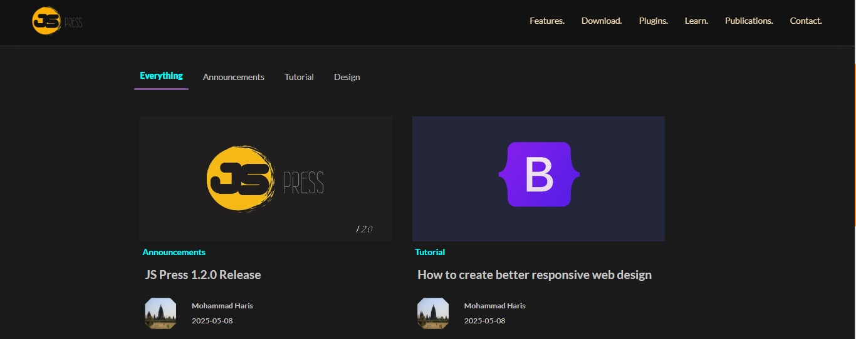
Task: Open the JS Press 1.2.0 cover image
Action: pyautogui.click(x=266, y=179)
